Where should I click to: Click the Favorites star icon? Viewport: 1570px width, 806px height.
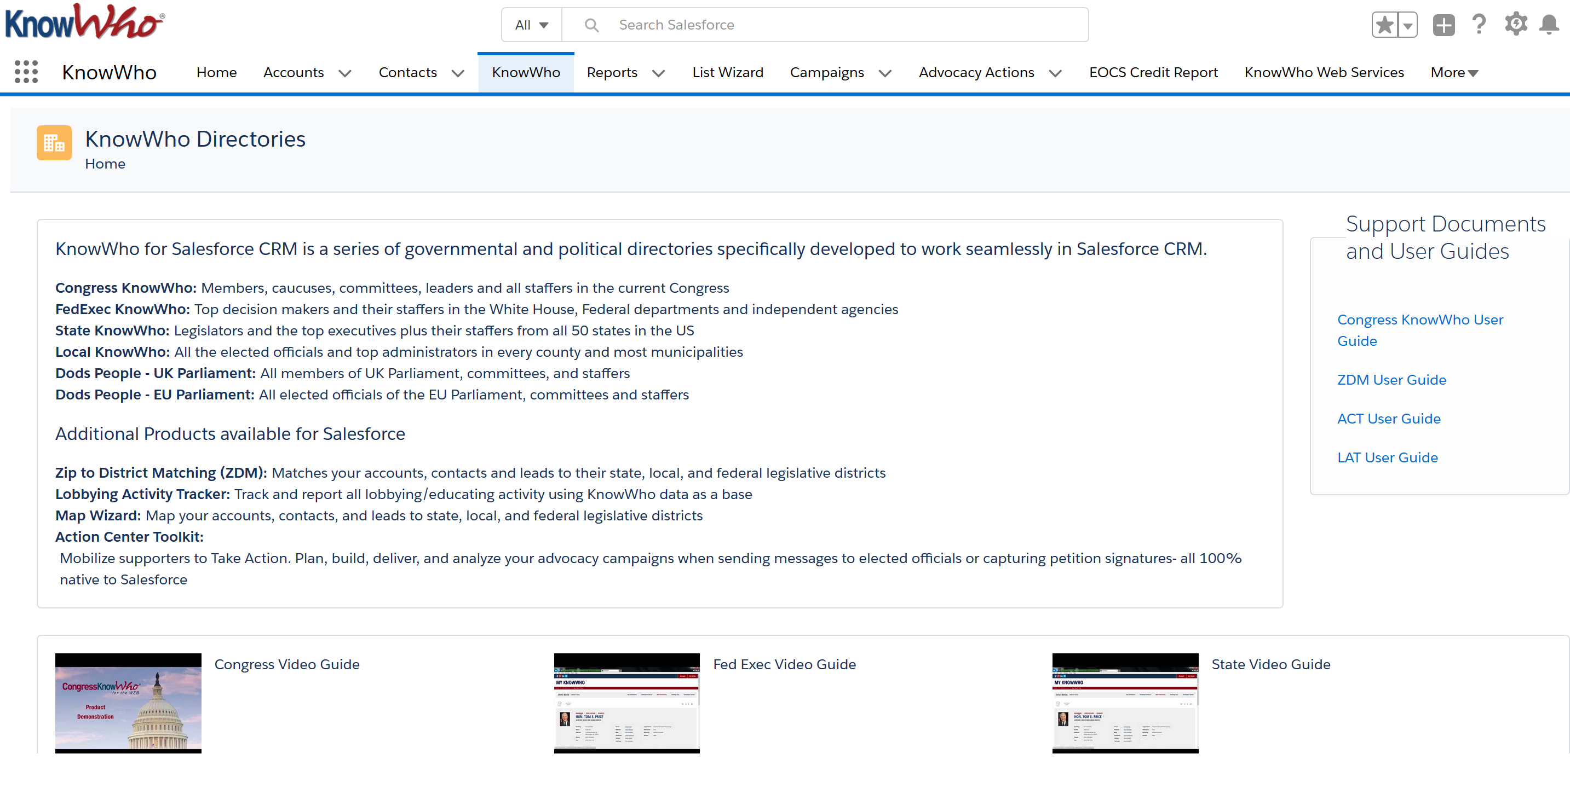tap(1385, 25)
